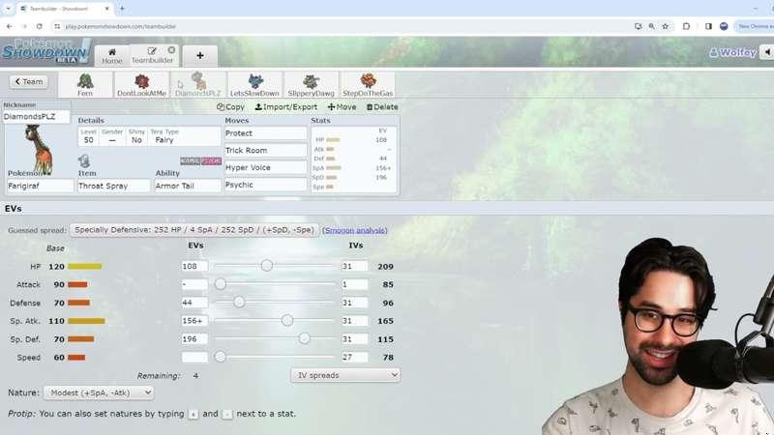Edit the Pokemon name field Farigiraf

pyautogui.click(x=40, y=186)
